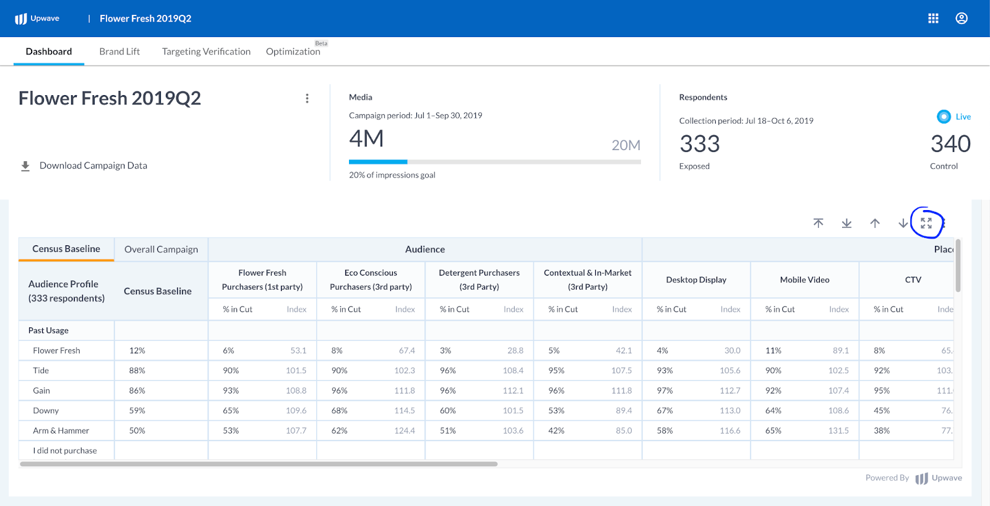Select the Gain row label
The width and height of the screenshot is (990, 506).
pyautogui.click(x=41, y=390)
